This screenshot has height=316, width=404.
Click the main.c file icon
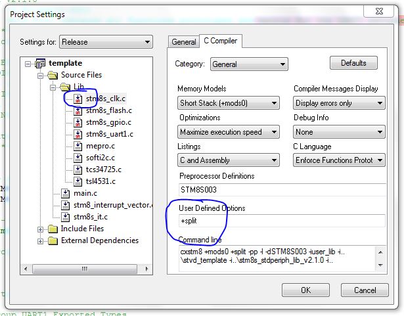click(66, 193)
